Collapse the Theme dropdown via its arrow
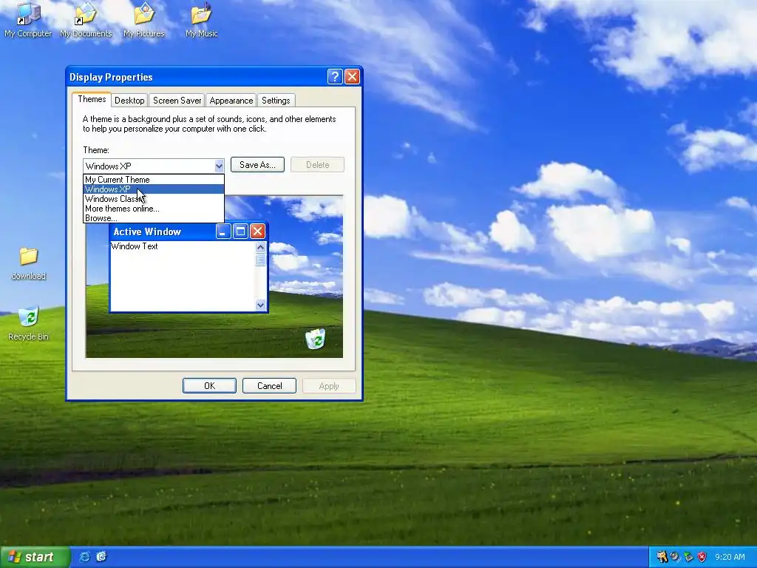Viewport: 757px width, 568px height. click(219, 166)
